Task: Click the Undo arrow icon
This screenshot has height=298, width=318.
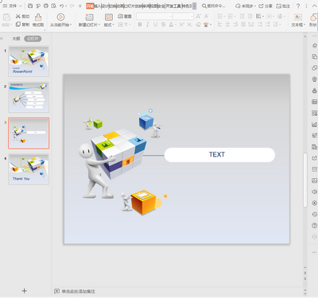Action: tap(62, 6)
